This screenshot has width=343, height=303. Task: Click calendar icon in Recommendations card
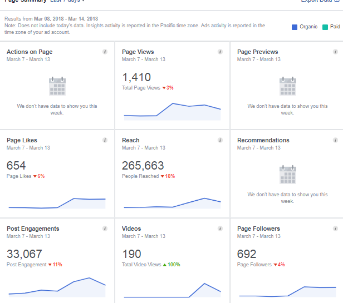click(x=287, y=175)
